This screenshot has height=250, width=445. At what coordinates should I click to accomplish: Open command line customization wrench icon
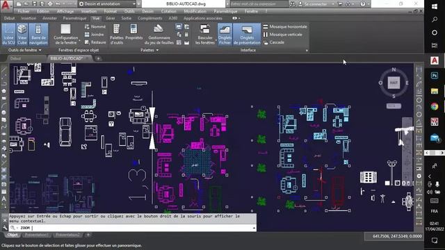(5, 228)
